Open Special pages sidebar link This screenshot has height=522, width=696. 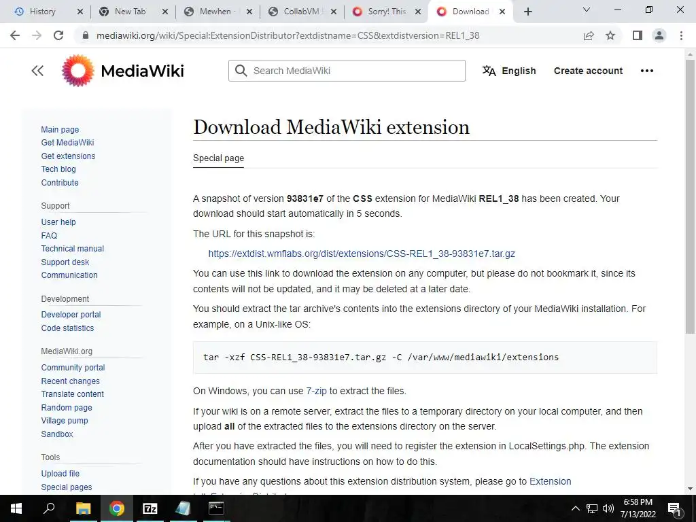[x=66, y=487]
